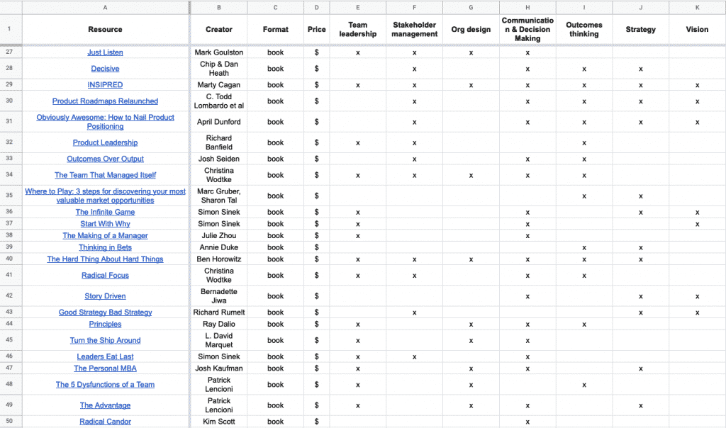
Task: Open Product Roadmaps Relaunched link
Action: [x=105, y=101]
